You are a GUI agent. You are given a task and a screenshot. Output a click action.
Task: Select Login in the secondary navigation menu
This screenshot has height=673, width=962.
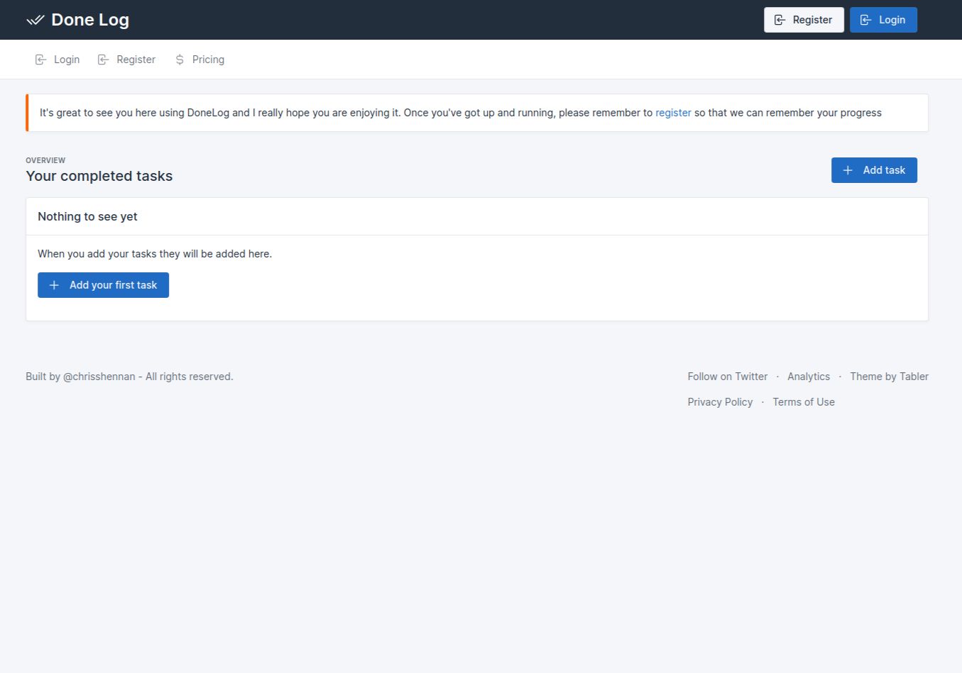pyautogui.click(x=67, y=59)
